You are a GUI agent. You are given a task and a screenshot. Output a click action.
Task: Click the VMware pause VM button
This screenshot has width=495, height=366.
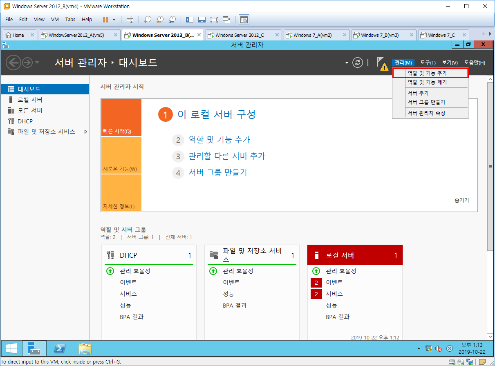(105, 19)
